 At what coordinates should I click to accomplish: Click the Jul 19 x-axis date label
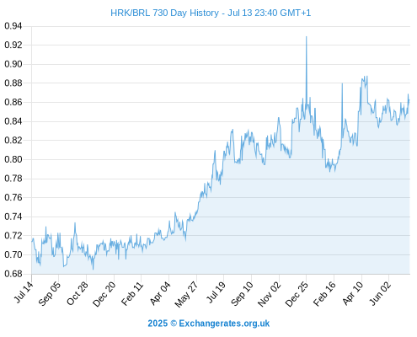pyautogui.click(x=216, y=292)
